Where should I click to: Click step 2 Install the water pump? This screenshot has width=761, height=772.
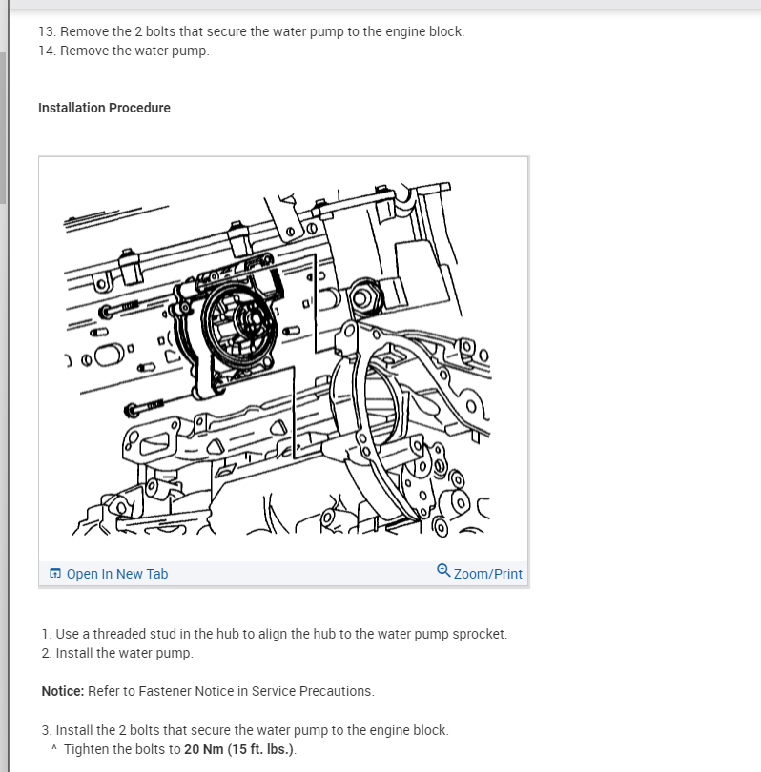[x=117, y=653]
